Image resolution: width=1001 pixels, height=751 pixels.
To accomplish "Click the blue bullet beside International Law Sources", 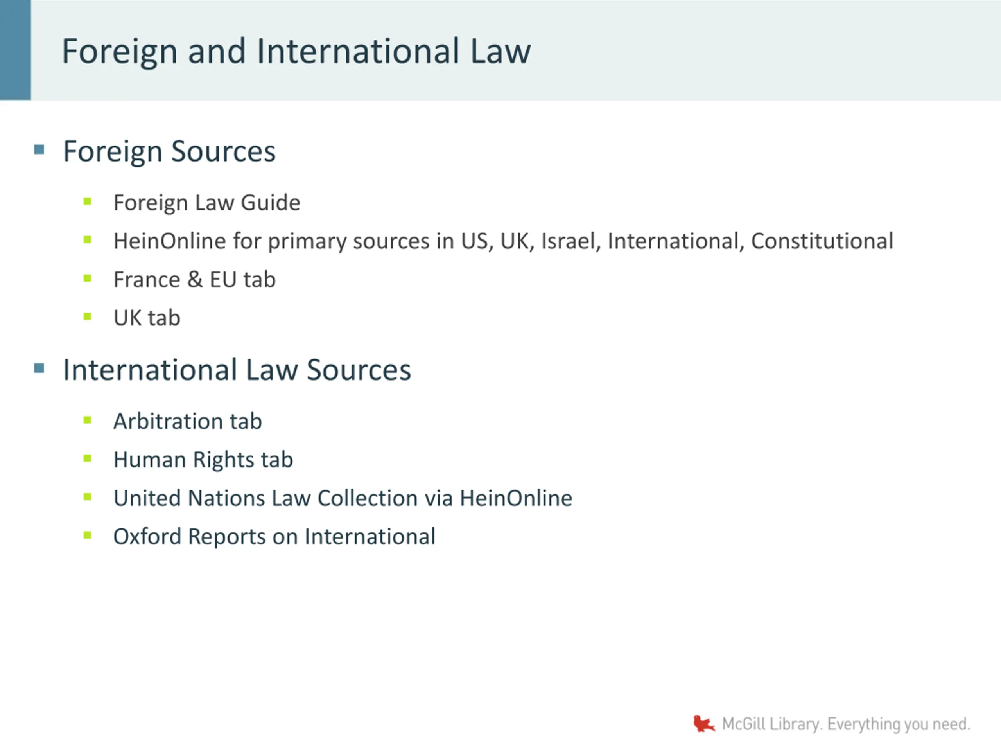I will click(39, 368).
